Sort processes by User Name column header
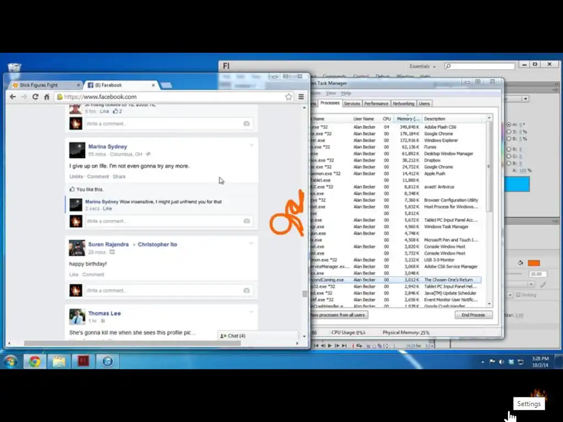The height and width of the screenshot is (422, 563). (x=363, y=119)
